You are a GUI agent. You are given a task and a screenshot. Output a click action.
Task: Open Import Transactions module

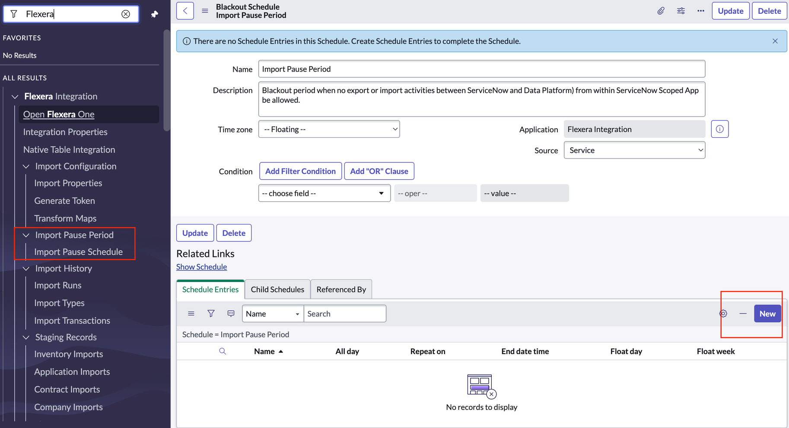(x=72, y=321)
